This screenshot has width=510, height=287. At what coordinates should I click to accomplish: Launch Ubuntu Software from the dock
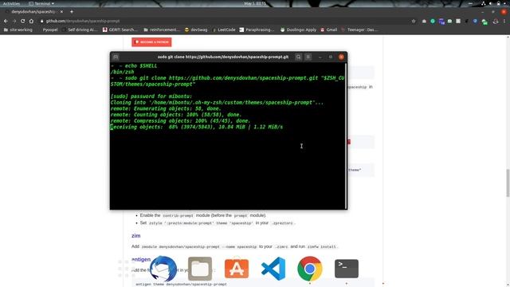point(237,269)
